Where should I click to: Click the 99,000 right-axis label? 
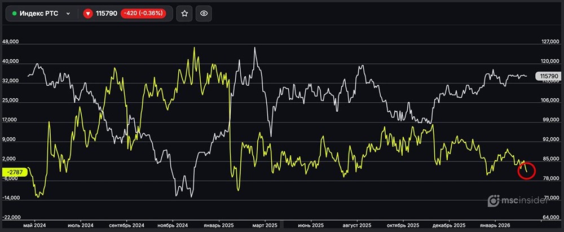(552, 120)
